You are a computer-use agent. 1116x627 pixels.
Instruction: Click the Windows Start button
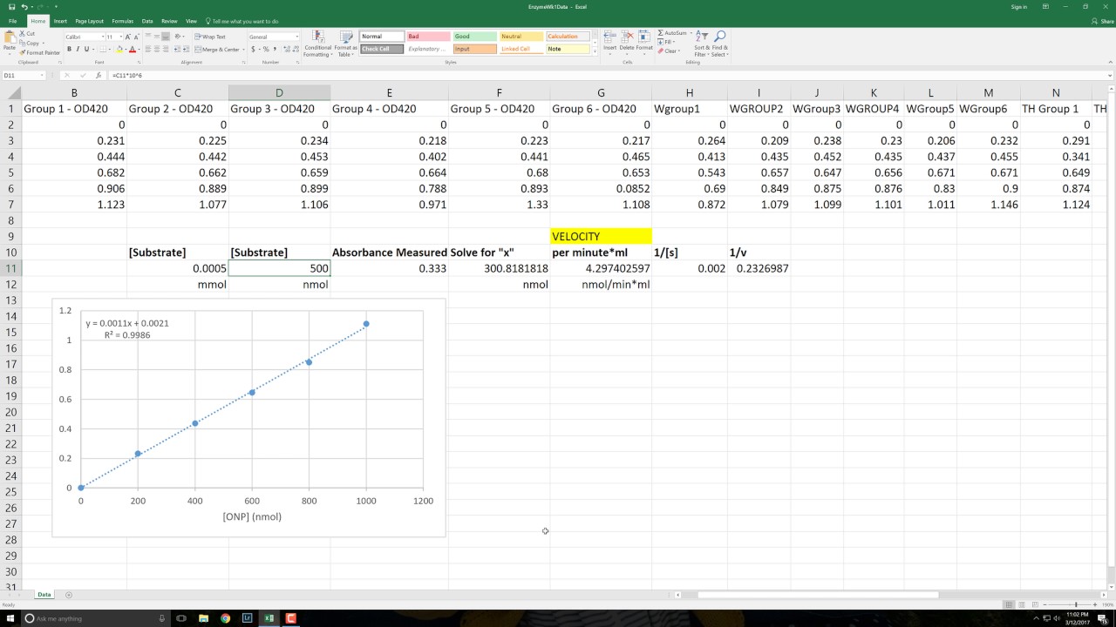coord(10,618)
